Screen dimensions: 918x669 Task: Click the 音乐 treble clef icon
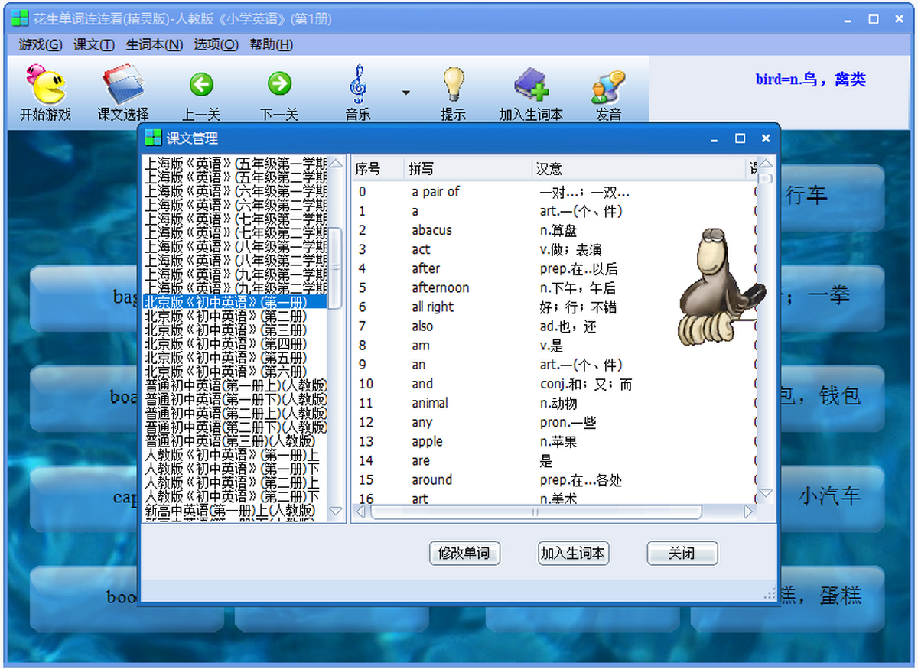(x=357, y=84)
